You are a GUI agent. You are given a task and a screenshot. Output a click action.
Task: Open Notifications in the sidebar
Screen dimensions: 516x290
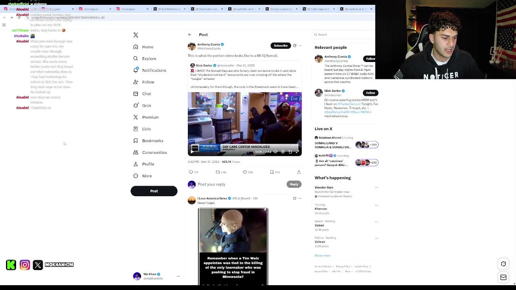150,70
